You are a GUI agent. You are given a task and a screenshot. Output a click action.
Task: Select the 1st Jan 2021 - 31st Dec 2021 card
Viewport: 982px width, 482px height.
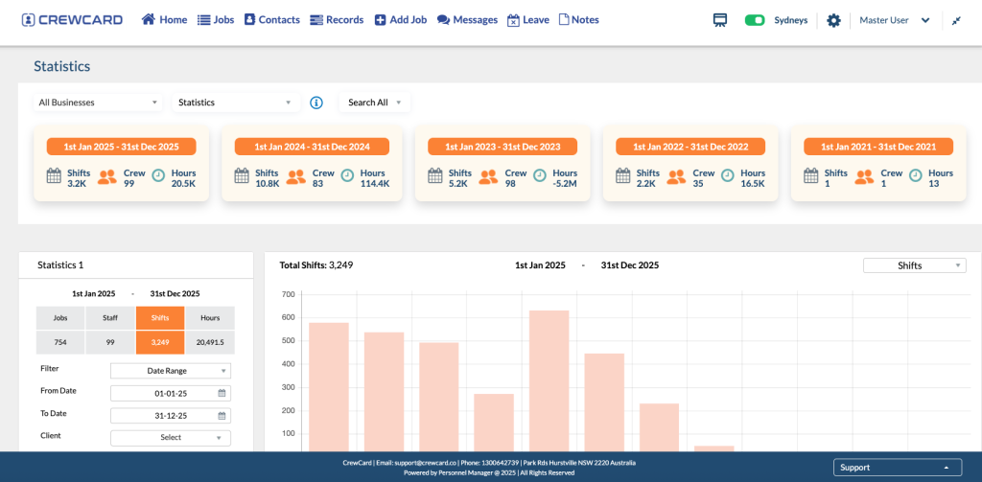tap(878, 163)
